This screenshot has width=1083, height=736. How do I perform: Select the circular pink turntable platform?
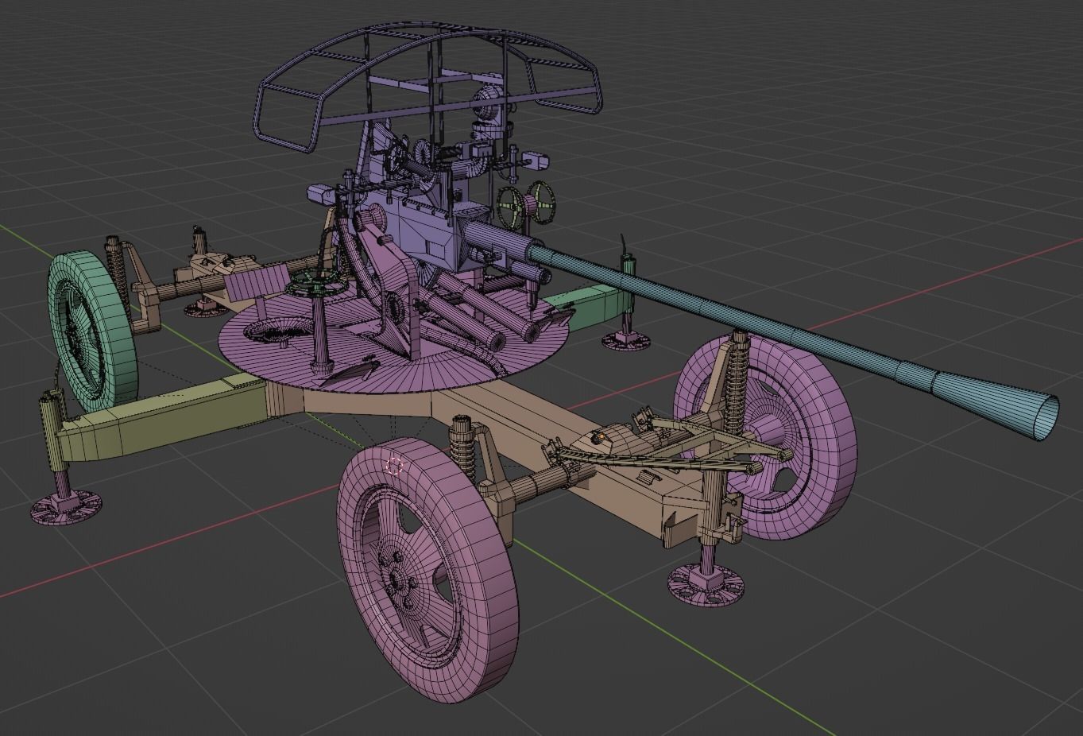pos(393,340)
